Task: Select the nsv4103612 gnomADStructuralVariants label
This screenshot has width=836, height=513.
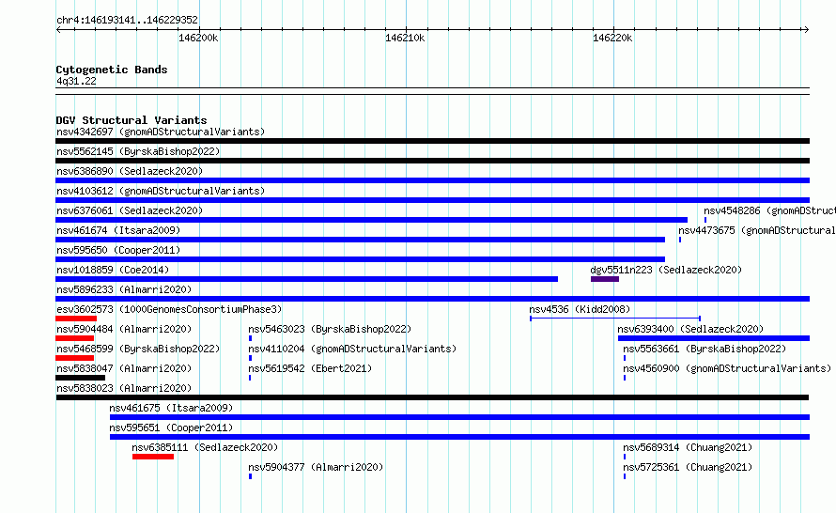Action: click(161, 191)
